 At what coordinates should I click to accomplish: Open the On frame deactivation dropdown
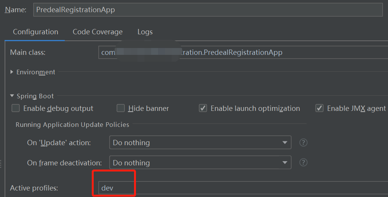click(200, 163)
